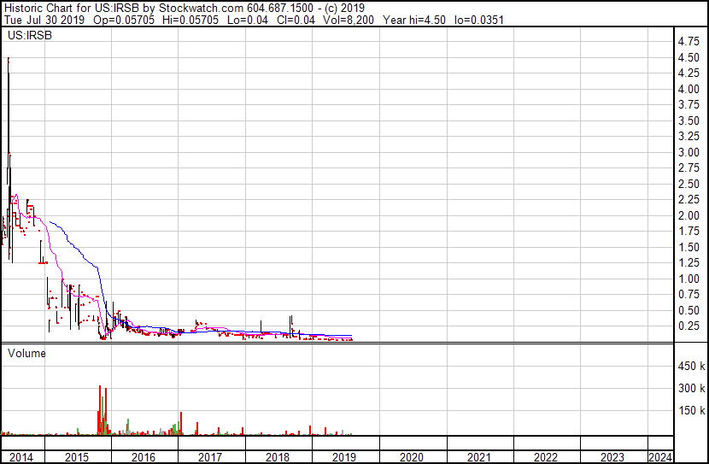Click the Volume panel label

26,353
